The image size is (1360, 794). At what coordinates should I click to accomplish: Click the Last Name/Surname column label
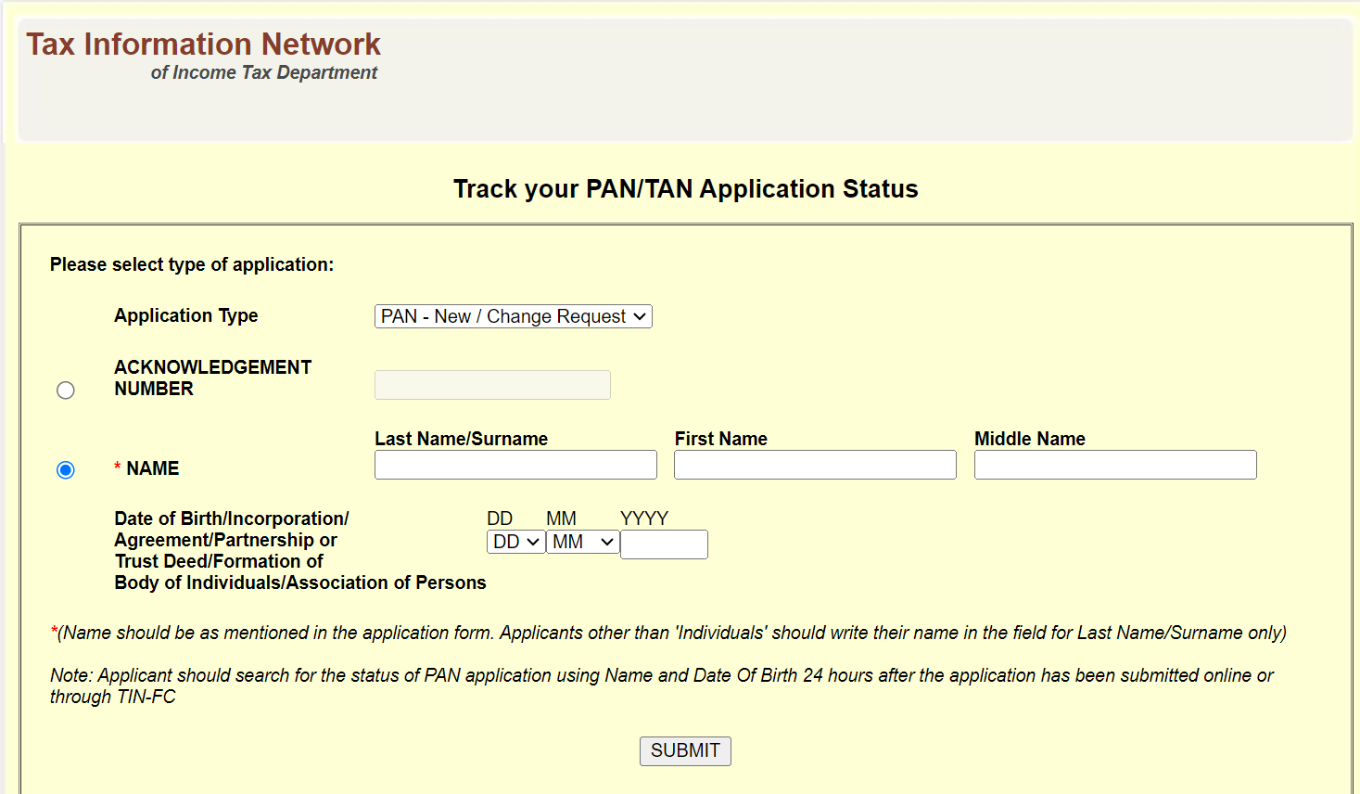[x=461, y=438]
